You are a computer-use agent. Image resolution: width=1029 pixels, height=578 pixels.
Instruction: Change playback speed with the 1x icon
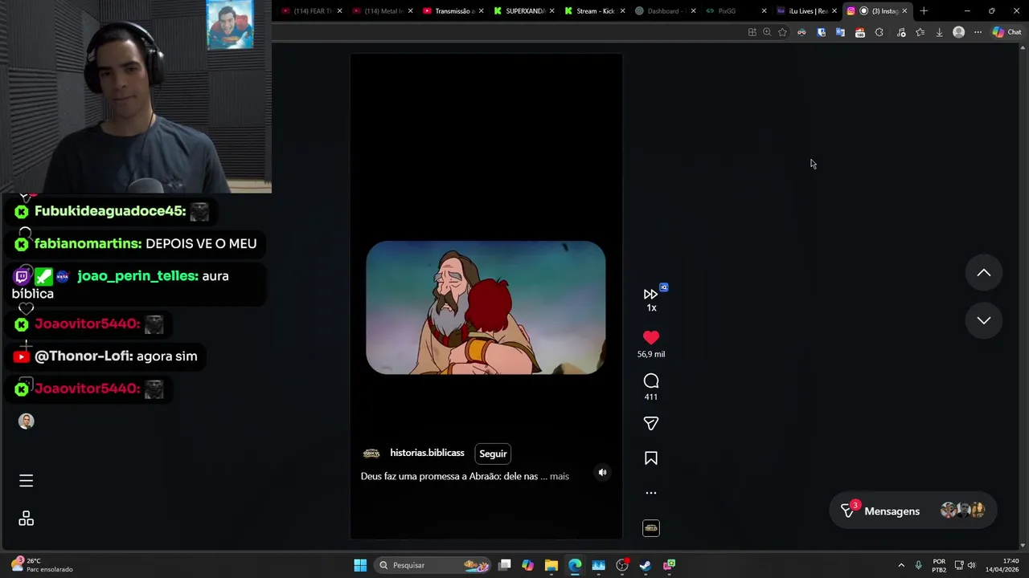coord(651,299)
